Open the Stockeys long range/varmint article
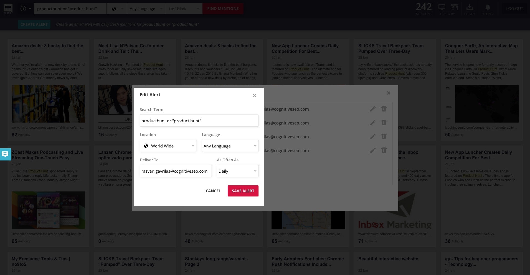Screen dimensions: 530x275 [217, 261]
